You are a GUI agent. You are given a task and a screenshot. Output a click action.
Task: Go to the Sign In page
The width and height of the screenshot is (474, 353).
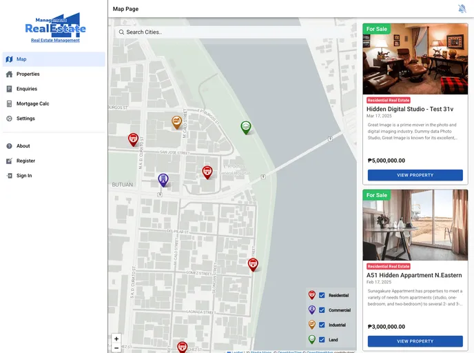(54, 176)
